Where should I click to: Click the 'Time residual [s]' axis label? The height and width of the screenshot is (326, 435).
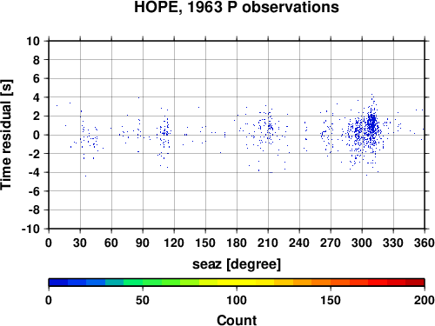(6, 135)
